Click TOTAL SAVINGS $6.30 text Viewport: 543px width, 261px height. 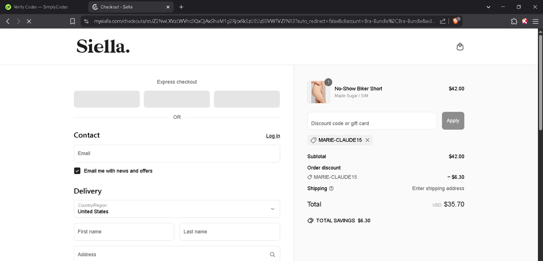pos(343,221)
